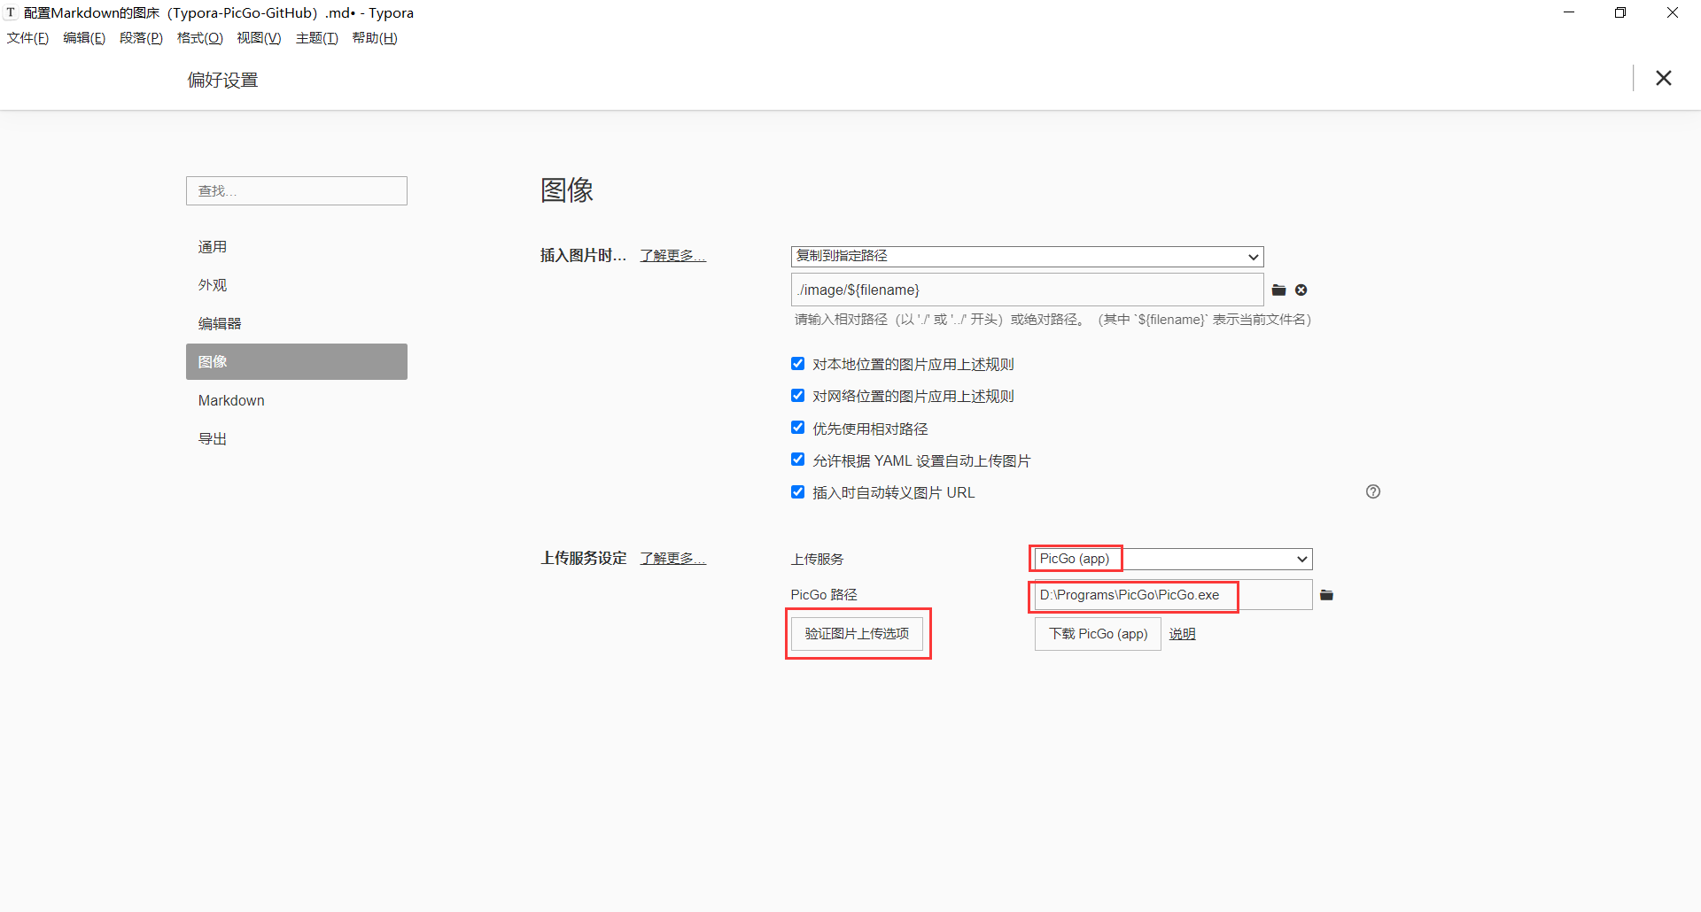Viewport: 1701px width, 912px height.
Task: Focus the 查找 search field
Action: point(297,191)
